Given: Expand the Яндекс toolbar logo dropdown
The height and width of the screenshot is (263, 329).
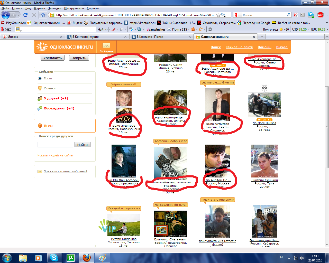Looking at the screenshot, I should coord(13,29).
